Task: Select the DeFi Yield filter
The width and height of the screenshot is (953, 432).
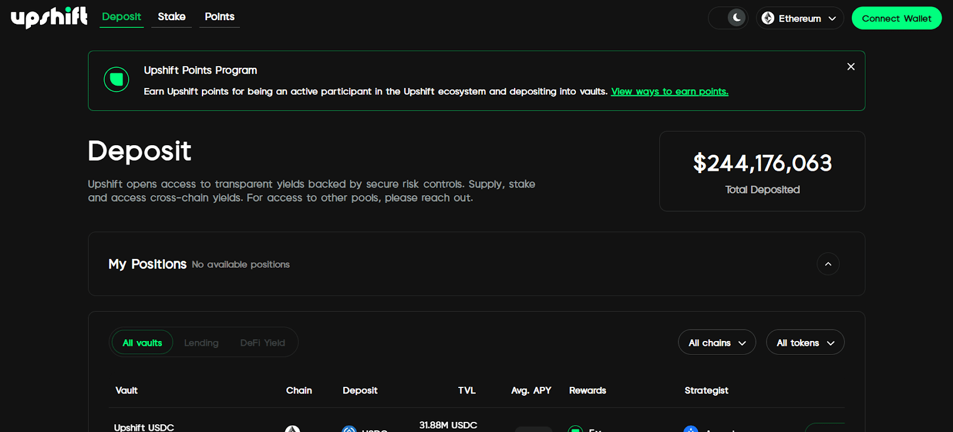Action: click(263, 343)
